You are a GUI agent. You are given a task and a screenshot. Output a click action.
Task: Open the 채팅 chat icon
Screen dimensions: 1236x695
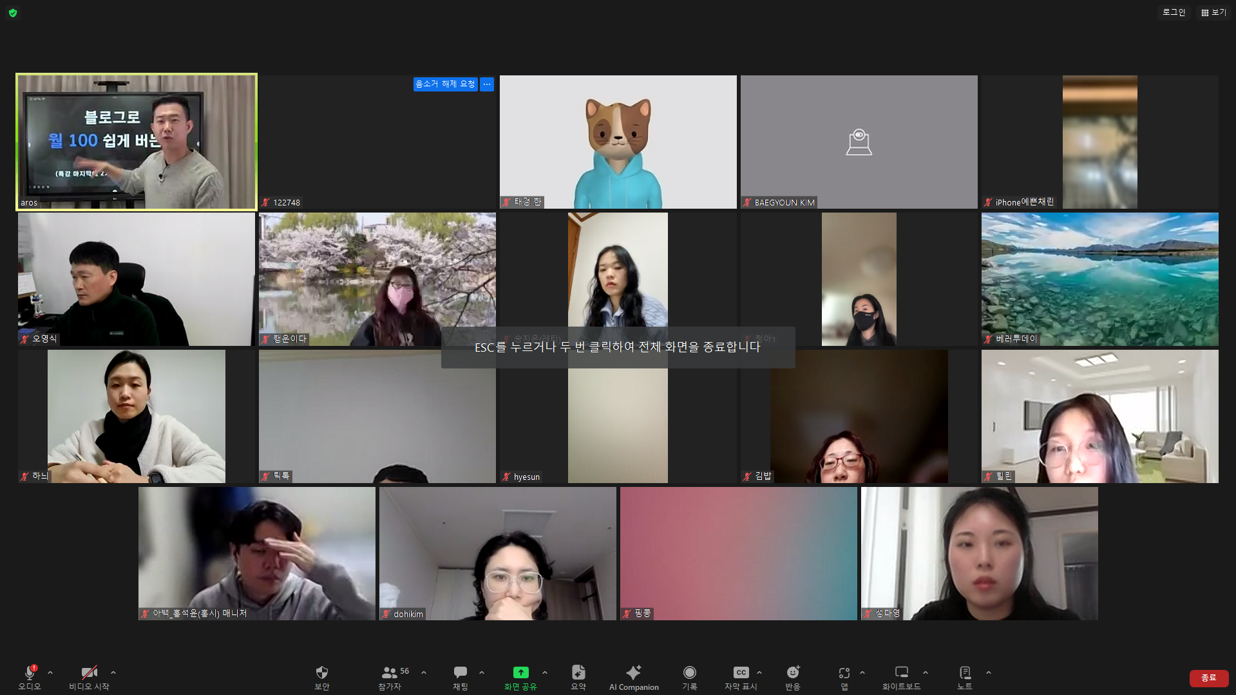point(461,672)
